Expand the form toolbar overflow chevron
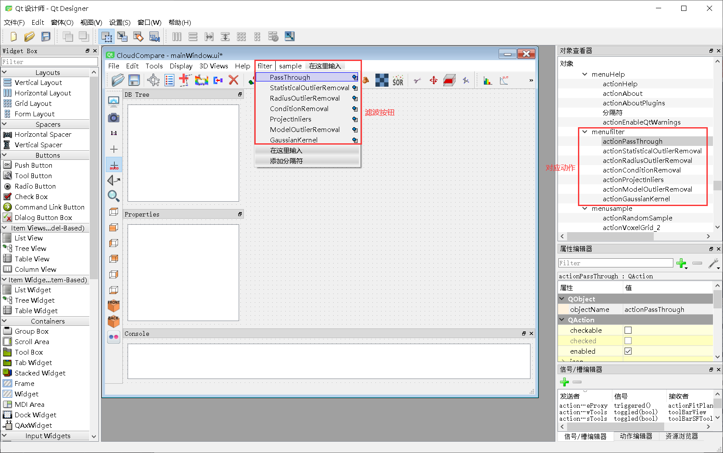Screen dimensions: 723x453 tap(531, 80)
